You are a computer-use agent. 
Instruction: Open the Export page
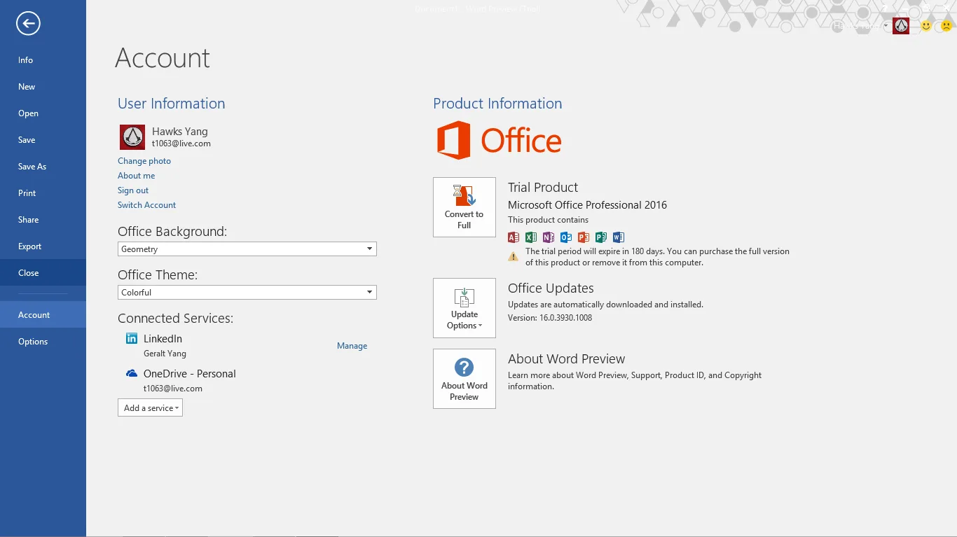(43, 246)
